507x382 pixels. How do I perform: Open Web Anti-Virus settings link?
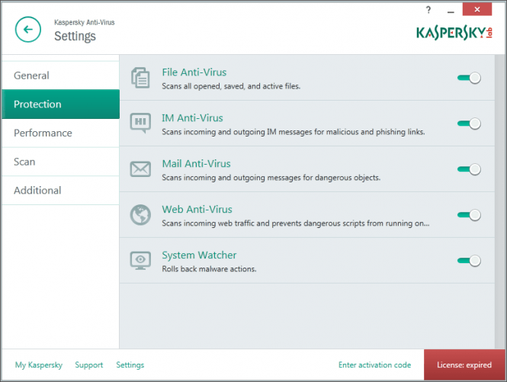point(197,209)
